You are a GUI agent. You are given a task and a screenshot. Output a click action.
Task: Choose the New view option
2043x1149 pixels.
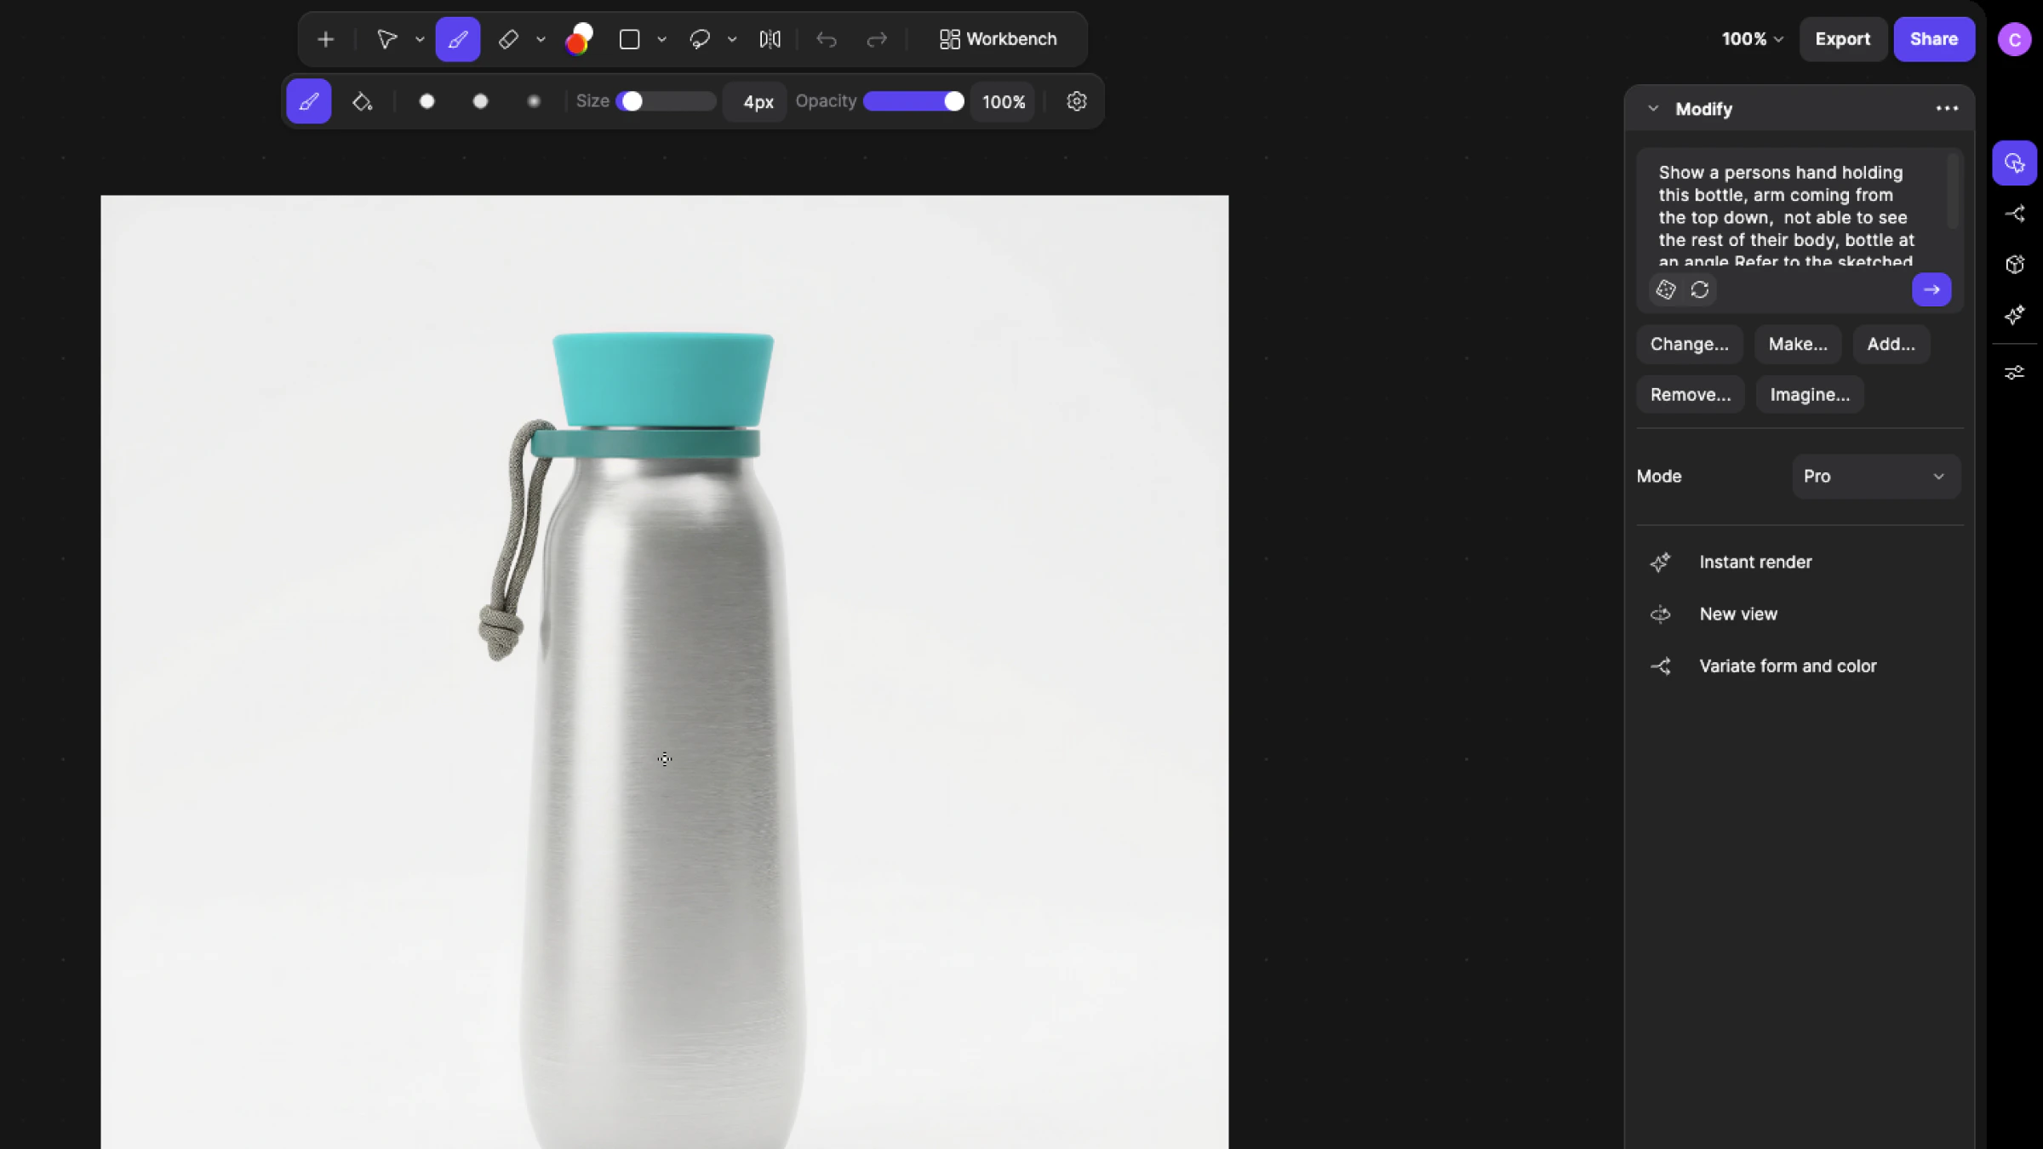click(x=1737, y=615)
